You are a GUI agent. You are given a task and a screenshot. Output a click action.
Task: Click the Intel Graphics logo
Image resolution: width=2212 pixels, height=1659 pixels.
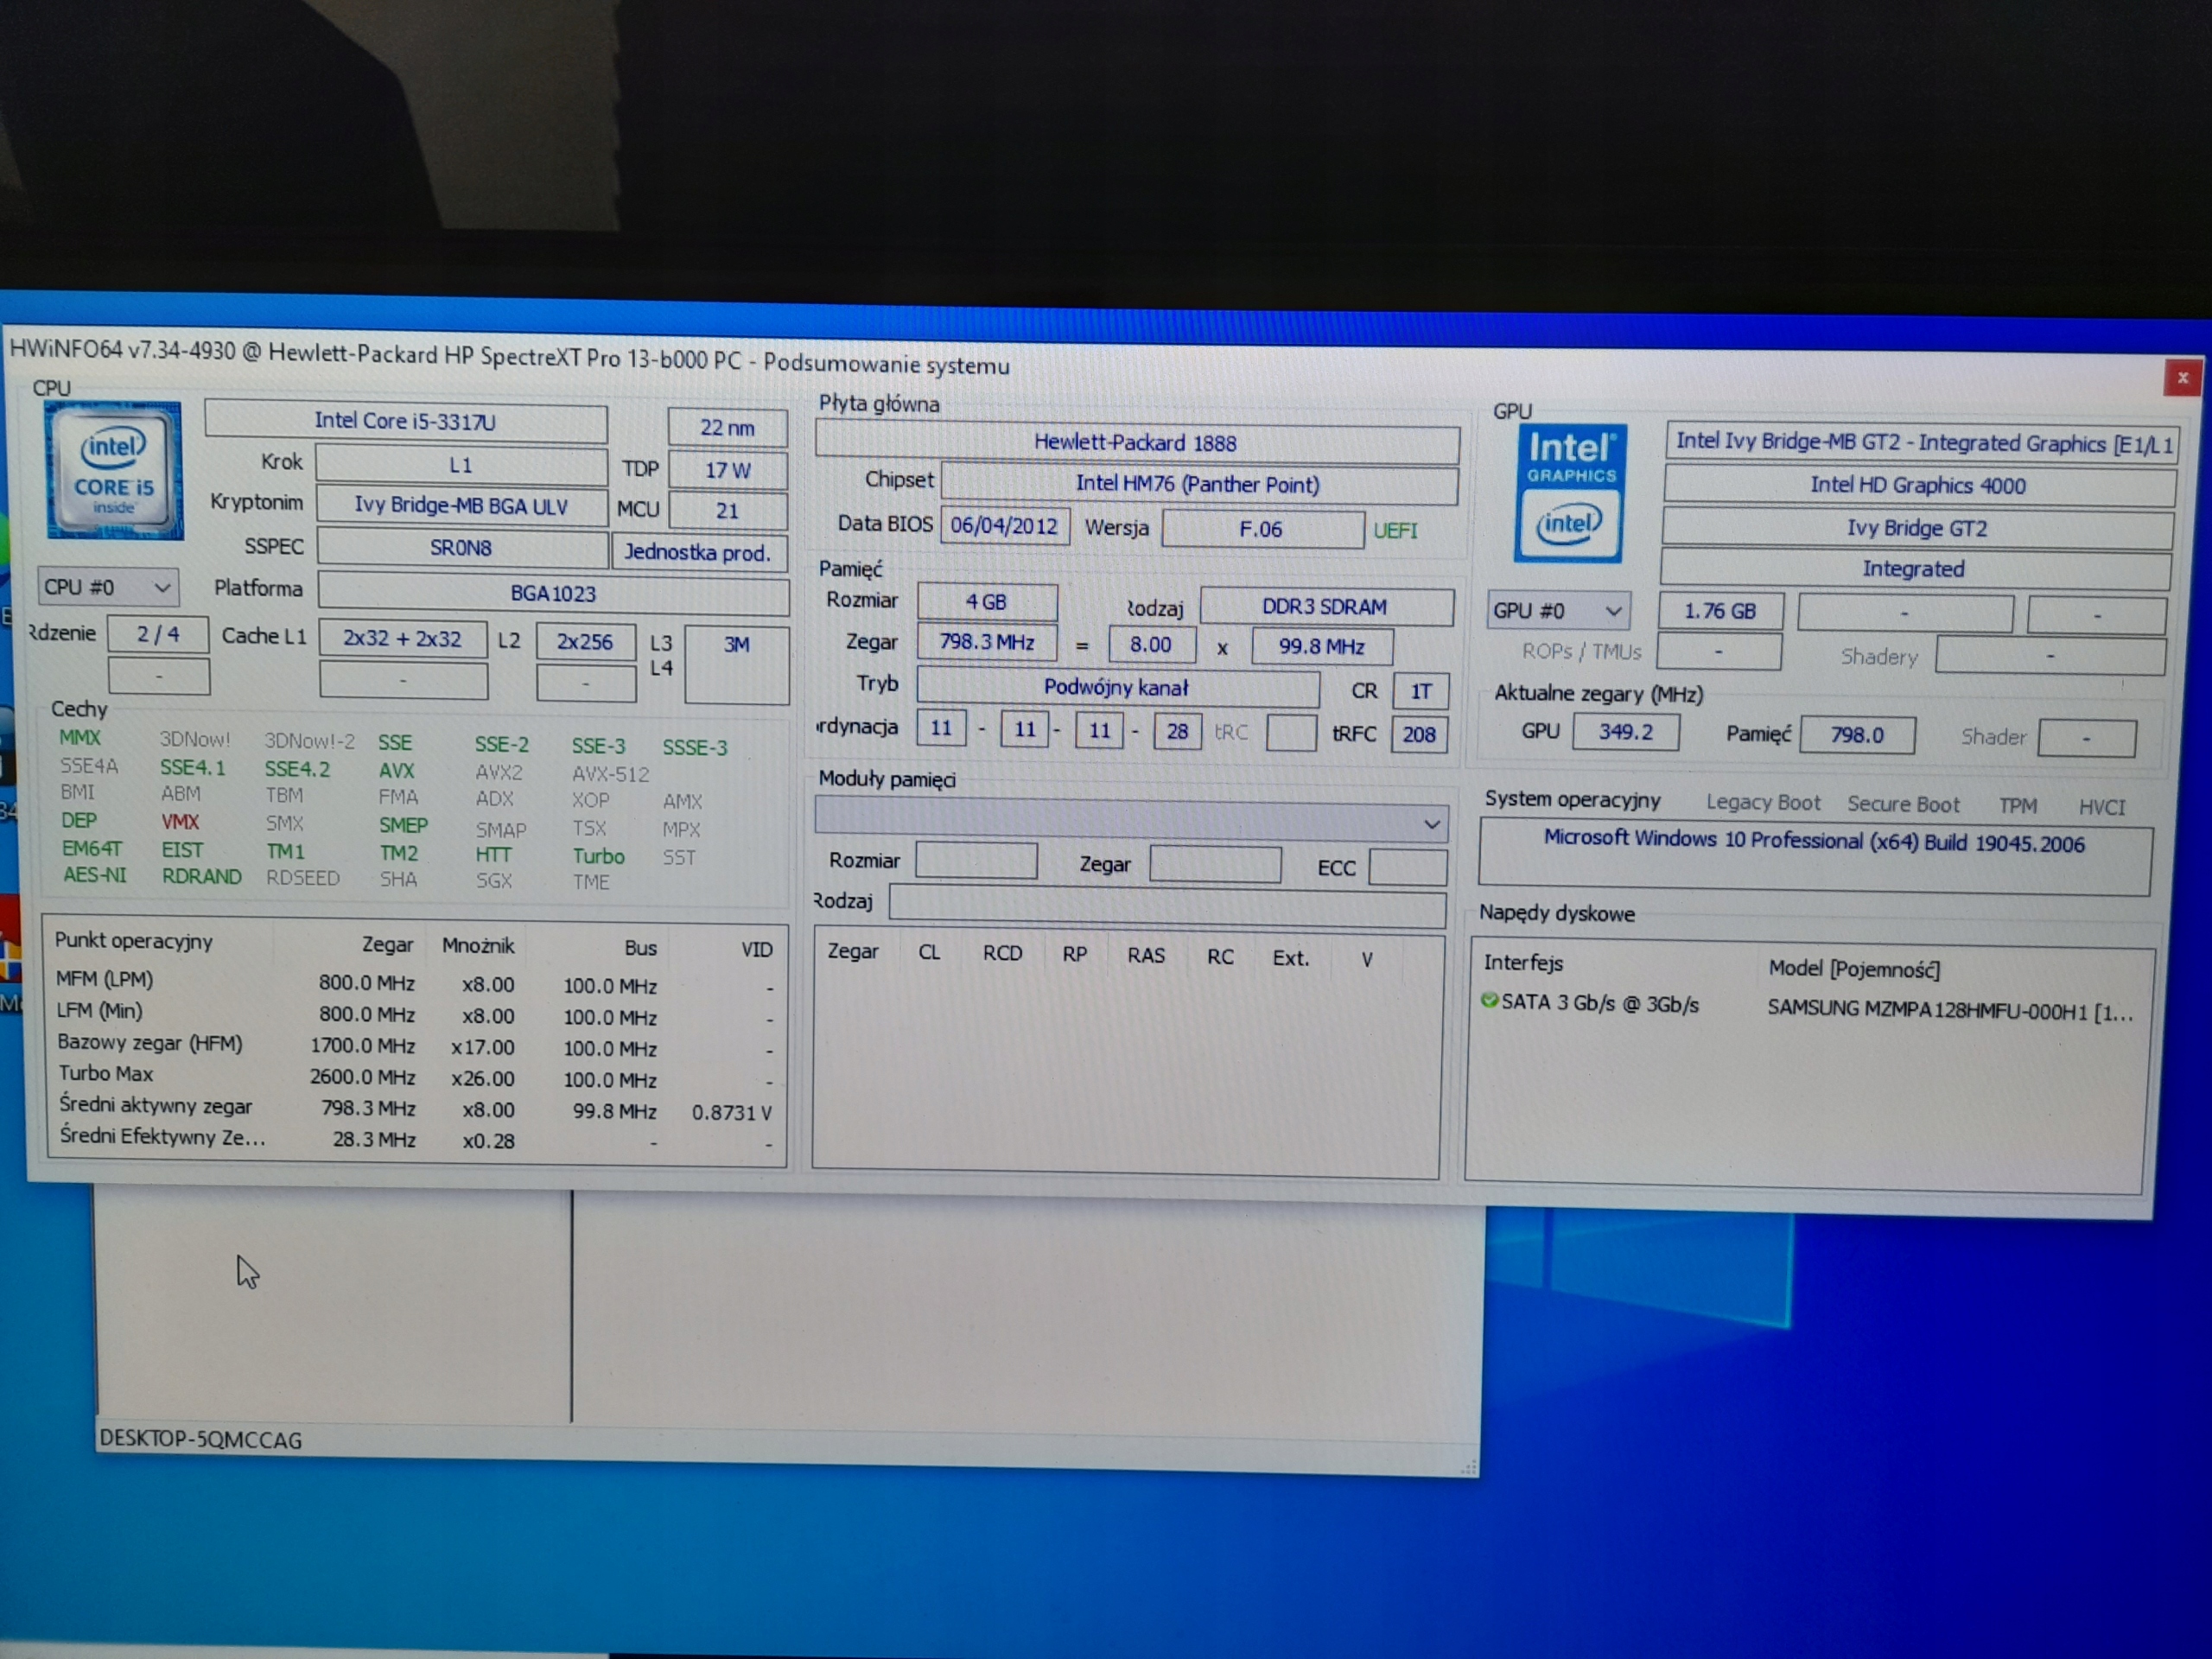coord(1568,493)
